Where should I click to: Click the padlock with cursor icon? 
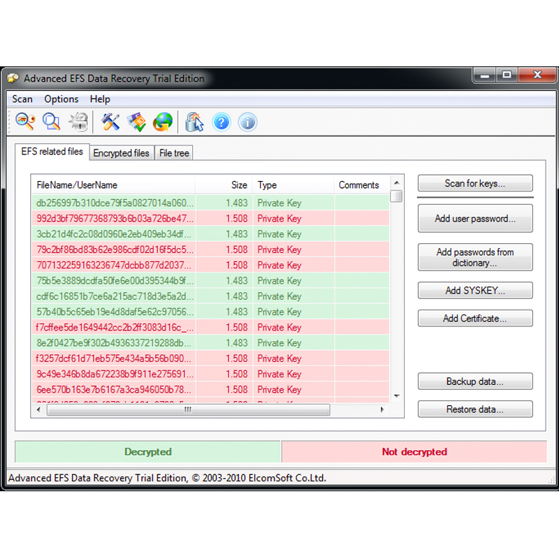(195, 122)
